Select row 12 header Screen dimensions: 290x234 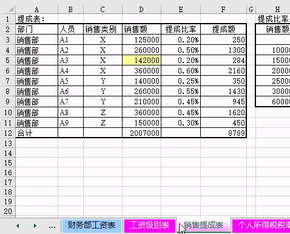(x=7, y=133)
